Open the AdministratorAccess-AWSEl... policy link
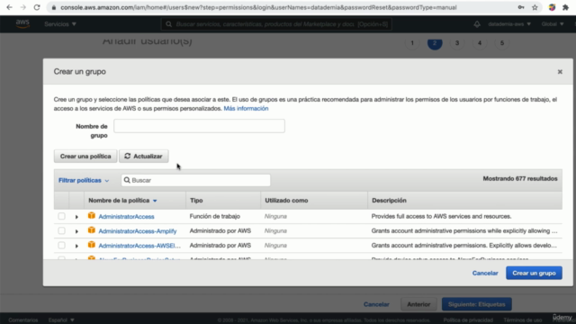The image size is (576, 324). click(139, 246)
